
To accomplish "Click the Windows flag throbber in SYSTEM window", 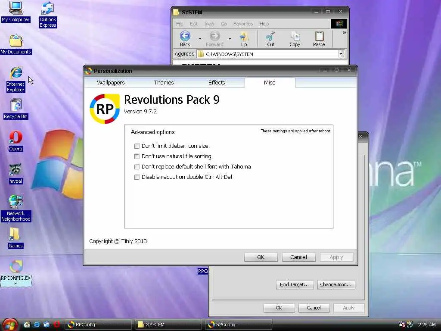I will (x=339, y=24).
